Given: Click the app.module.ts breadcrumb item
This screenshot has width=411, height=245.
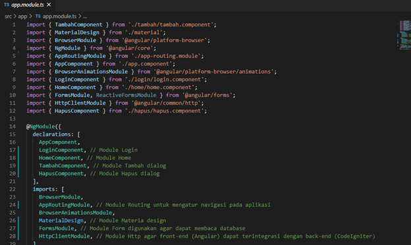Looking at the screenshot, I should pos(56,16).
